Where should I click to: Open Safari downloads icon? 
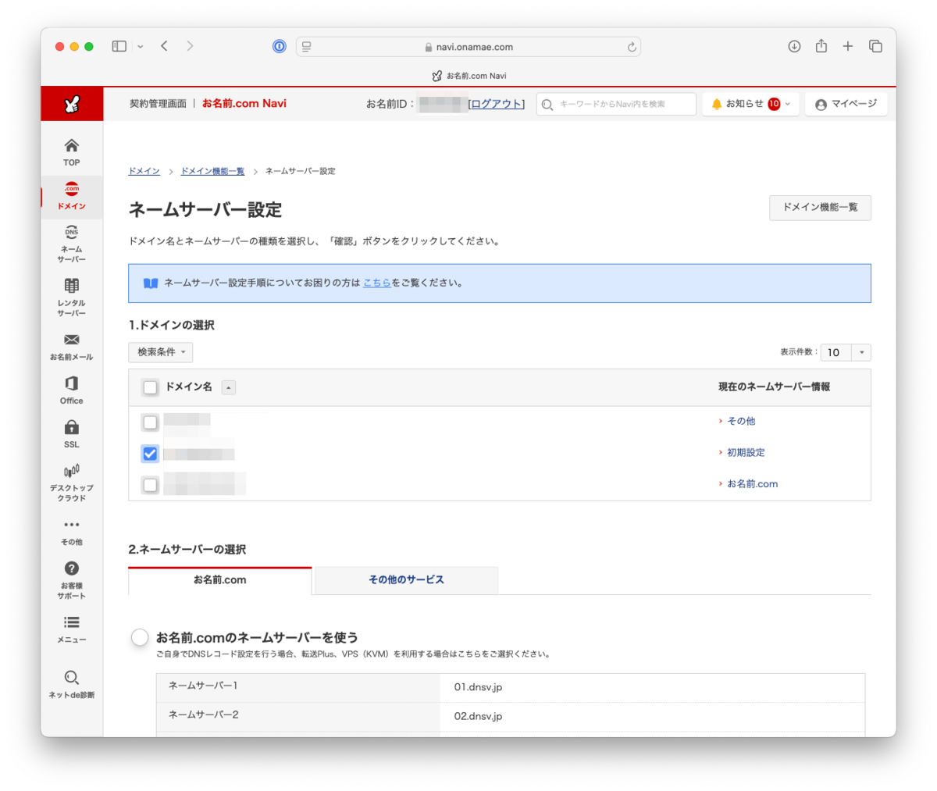(794, 47)
